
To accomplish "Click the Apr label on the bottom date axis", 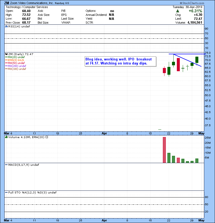I will click(x=104, y=220).
